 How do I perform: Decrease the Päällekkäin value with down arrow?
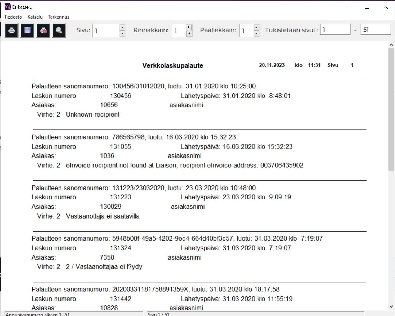[x=256, y=33]
